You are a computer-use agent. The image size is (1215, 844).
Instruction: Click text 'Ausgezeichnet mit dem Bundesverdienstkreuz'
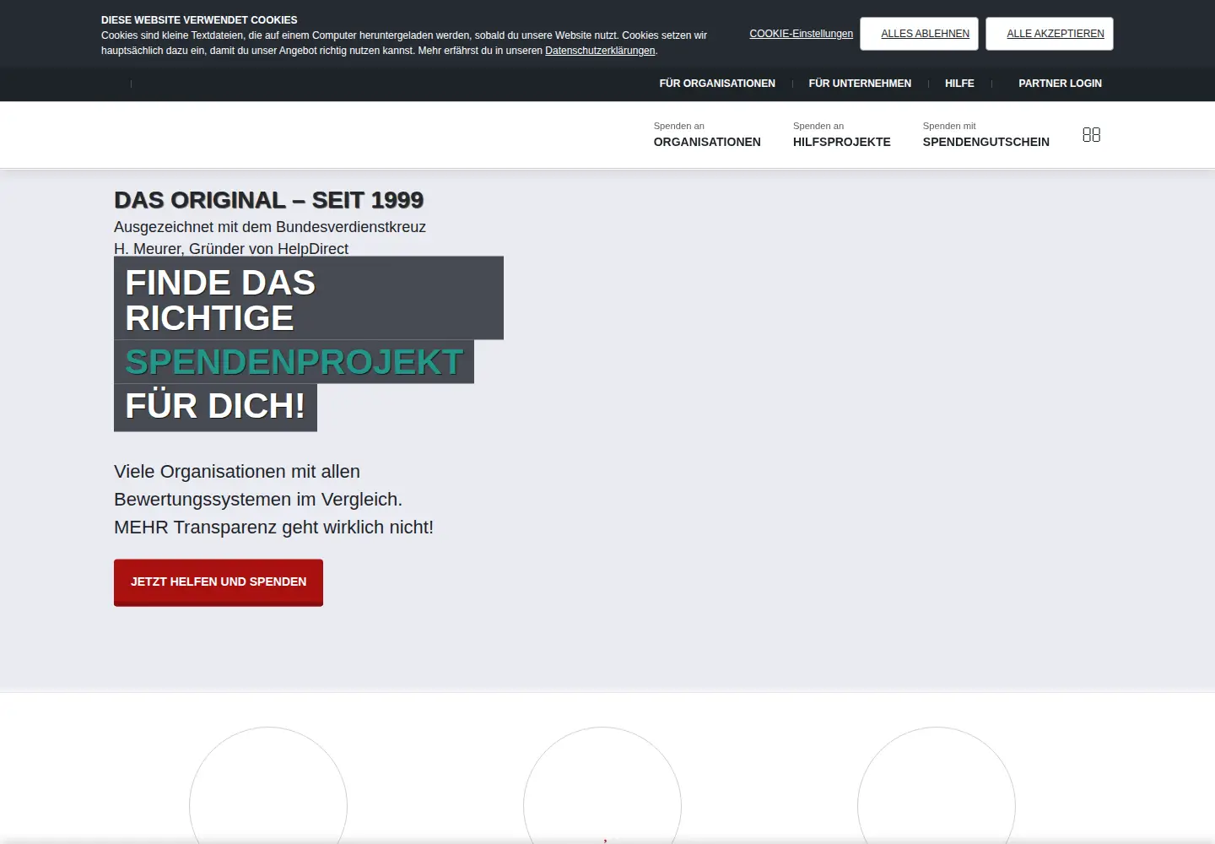[270, 227]
